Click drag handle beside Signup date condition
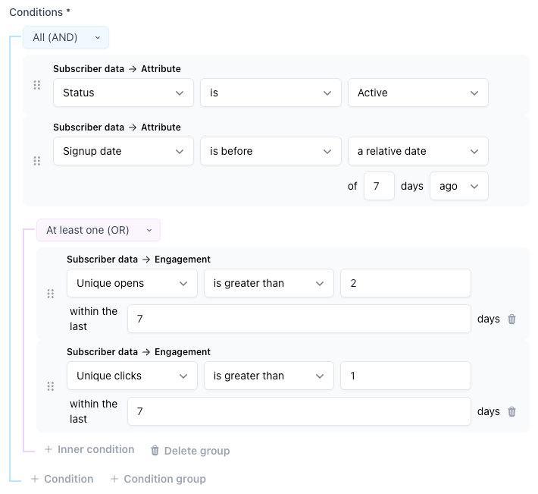The width and height of the screenshot is (538, 494). tap(37, 161)
